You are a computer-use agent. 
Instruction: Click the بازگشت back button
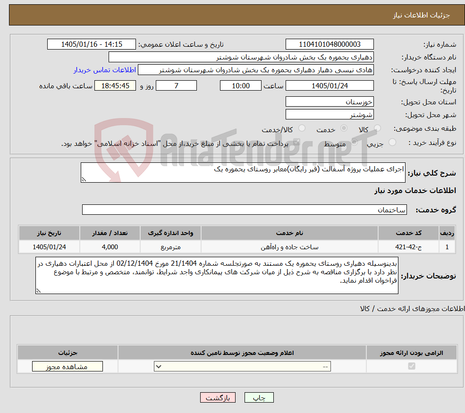[218, 397]
